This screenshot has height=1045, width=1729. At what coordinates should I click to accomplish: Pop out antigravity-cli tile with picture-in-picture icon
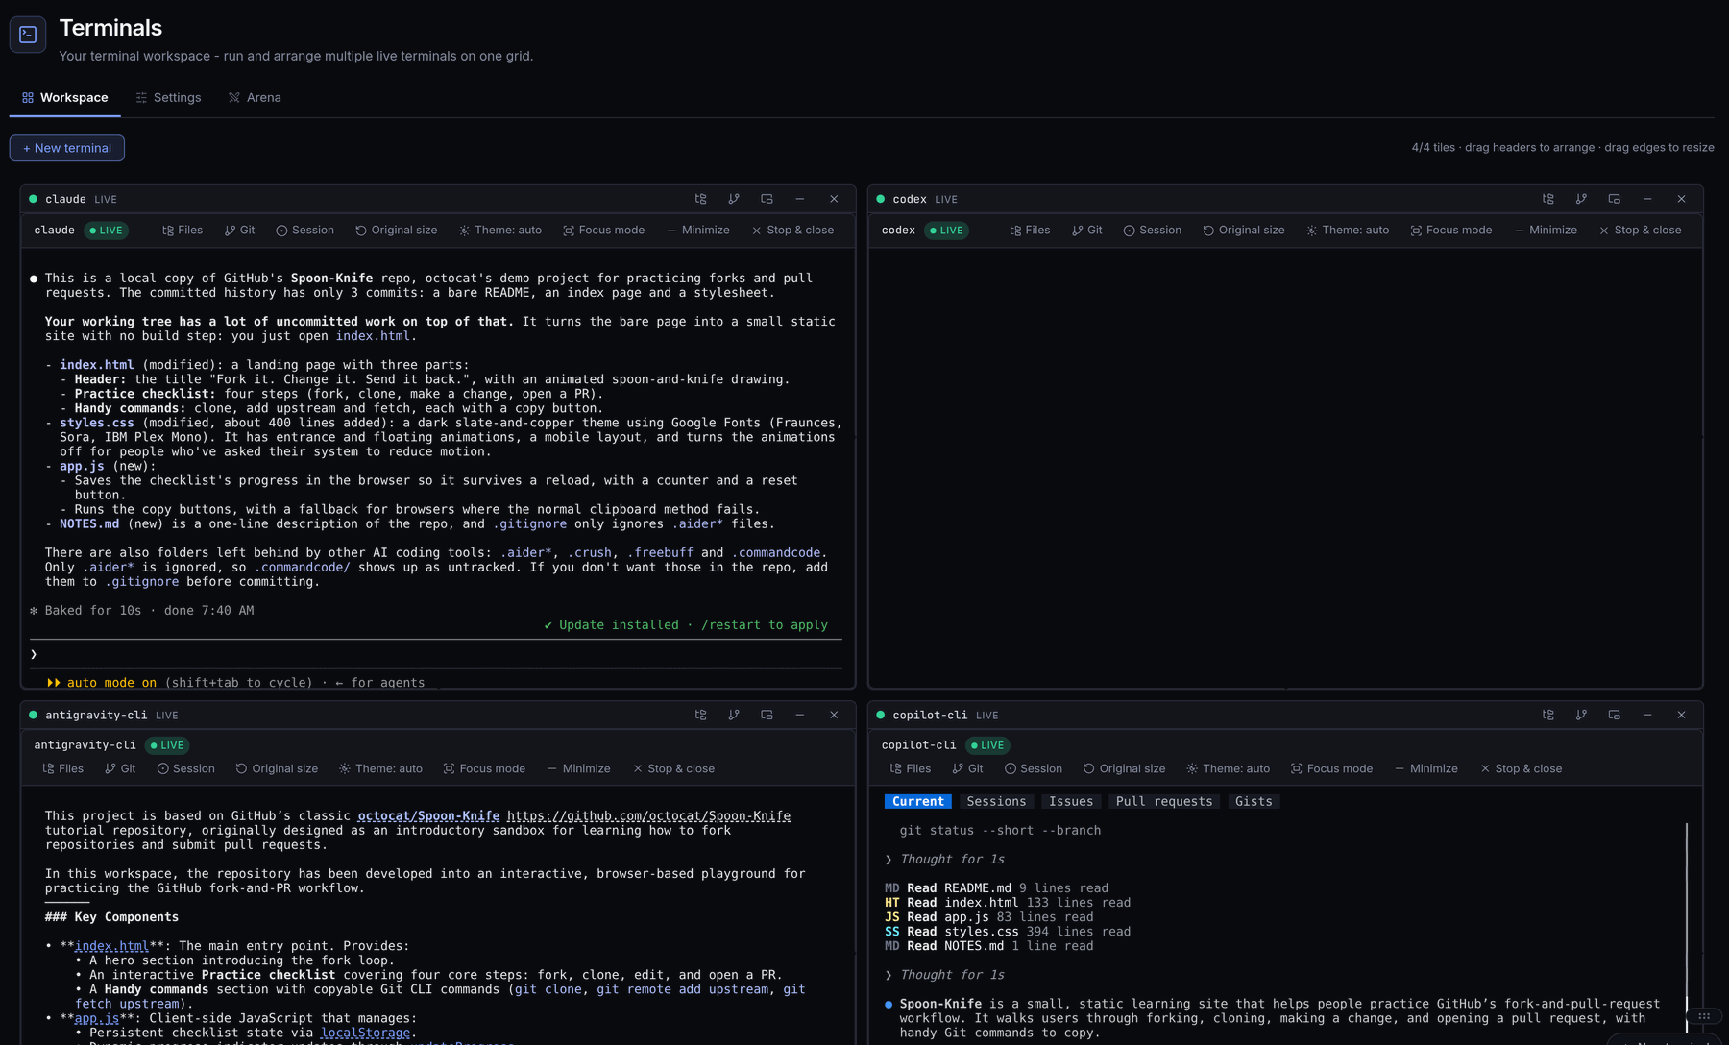767,715
